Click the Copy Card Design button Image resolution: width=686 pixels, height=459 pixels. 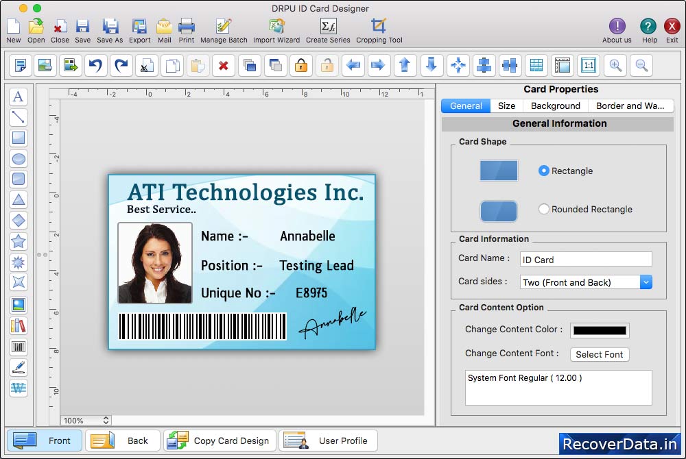(x=220, y=441)
